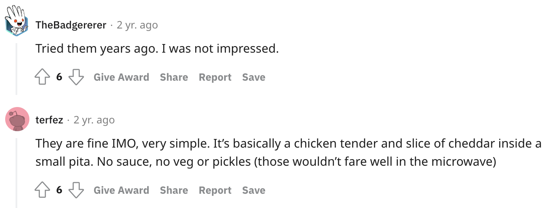The image size is (557, 208).
Task: Open TheBadgererer's avatar profile picture
Action: click(17, 21)
